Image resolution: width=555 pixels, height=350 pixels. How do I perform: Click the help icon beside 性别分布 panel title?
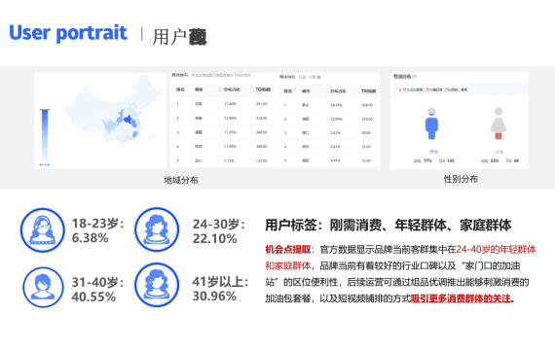pyautogui.click(x=415, y=77)
